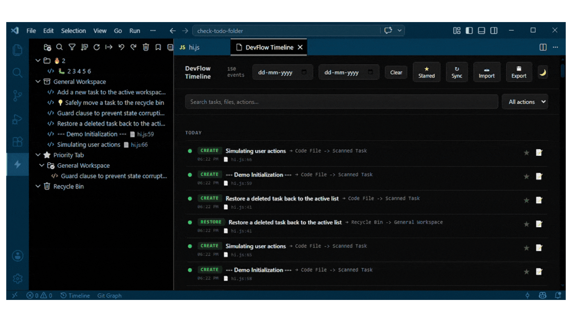Click the arrow-to-right move icon
Image resolution: width=572 pixels, height=322 pixels.
[x=109, y=47]
